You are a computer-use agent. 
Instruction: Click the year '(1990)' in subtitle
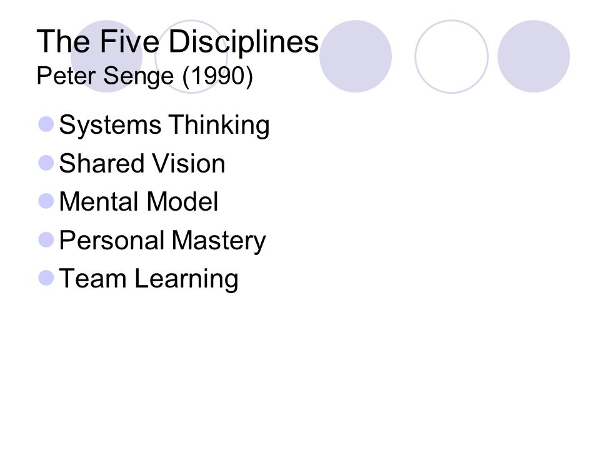pos(217,76)
